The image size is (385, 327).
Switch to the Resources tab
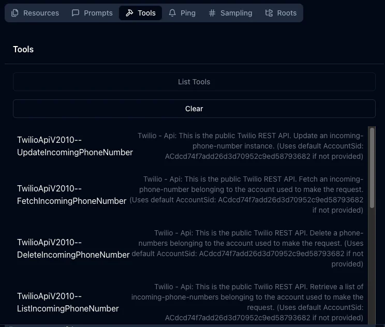click(35, 13)
